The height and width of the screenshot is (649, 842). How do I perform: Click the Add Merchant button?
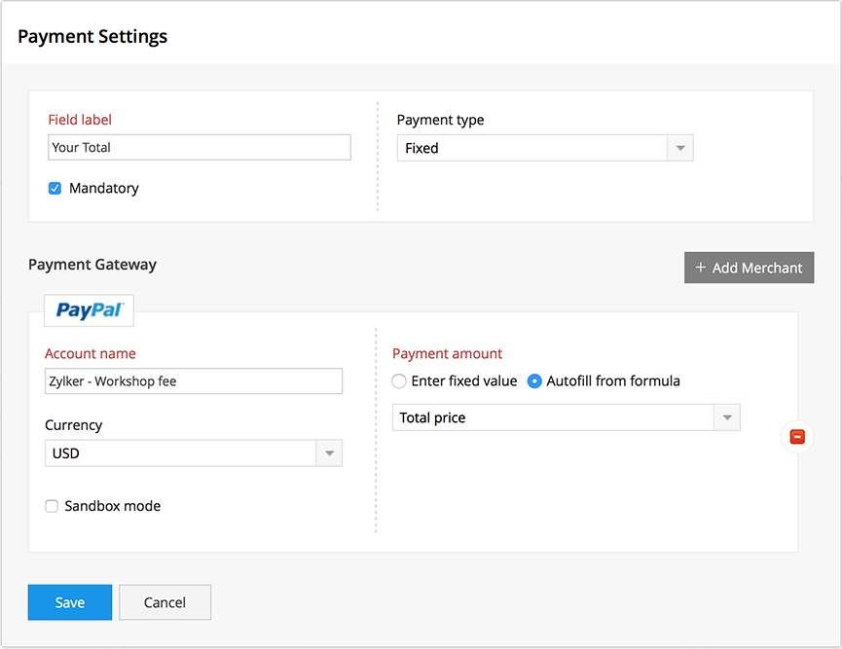(750, 268)
